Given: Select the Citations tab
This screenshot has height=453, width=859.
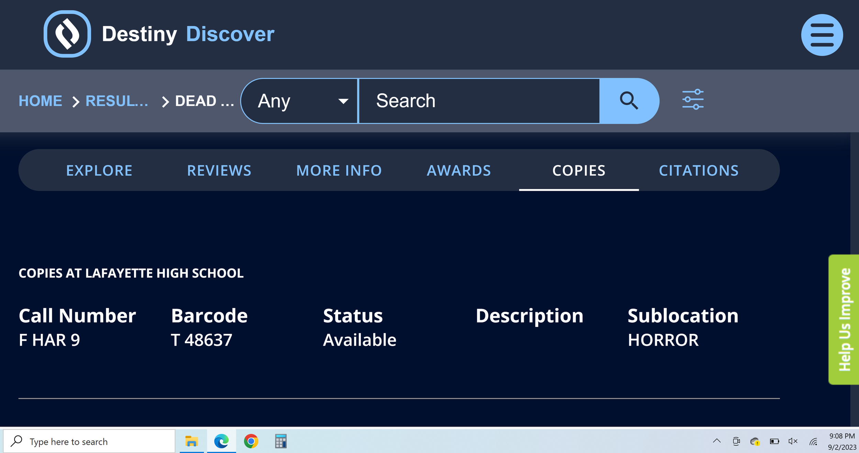Looking at the screenshot, I should coord(699,171).
